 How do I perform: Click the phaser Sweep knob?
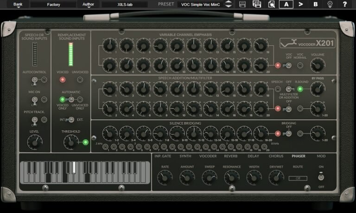tap(210, 178)
